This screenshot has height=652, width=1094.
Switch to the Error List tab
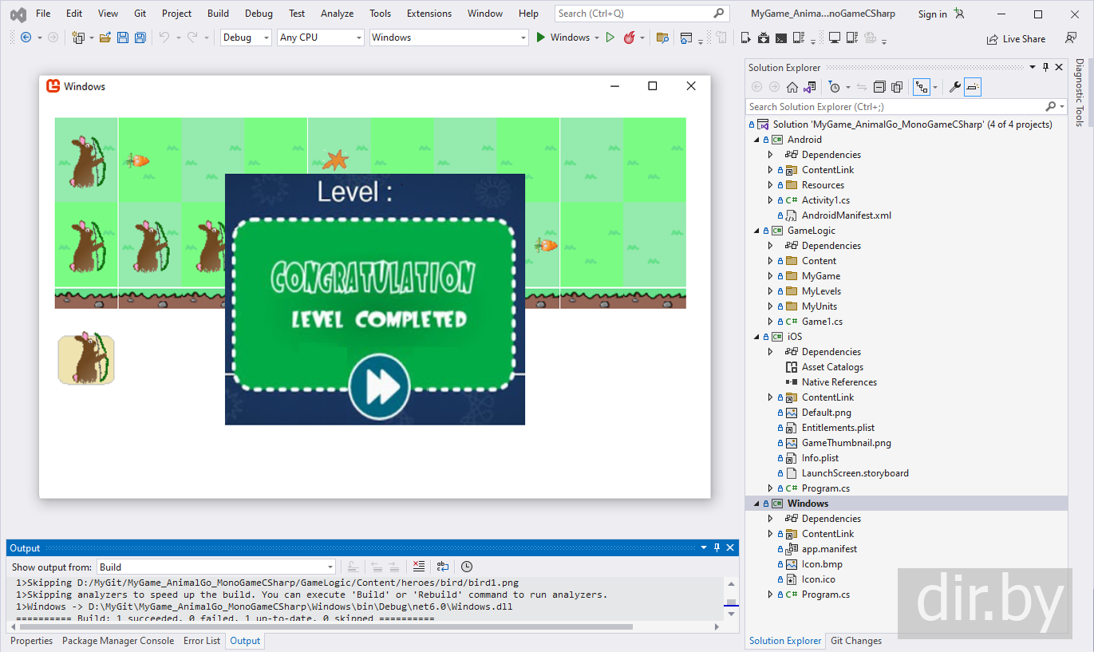coord(202,641)
